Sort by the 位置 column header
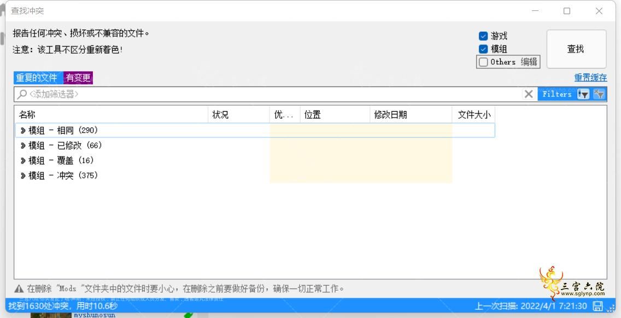Image resolution: width=621 pixels, height=318 pixels. point(335,115)
